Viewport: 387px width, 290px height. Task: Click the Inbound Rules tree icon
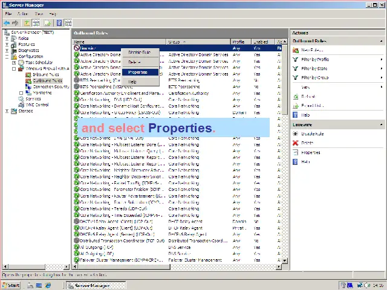point(28,74)
